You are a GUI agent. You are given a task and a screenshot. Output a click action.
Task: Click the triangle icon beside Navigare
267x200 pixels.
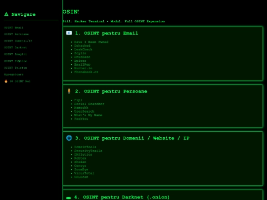(x=6, y=14)
